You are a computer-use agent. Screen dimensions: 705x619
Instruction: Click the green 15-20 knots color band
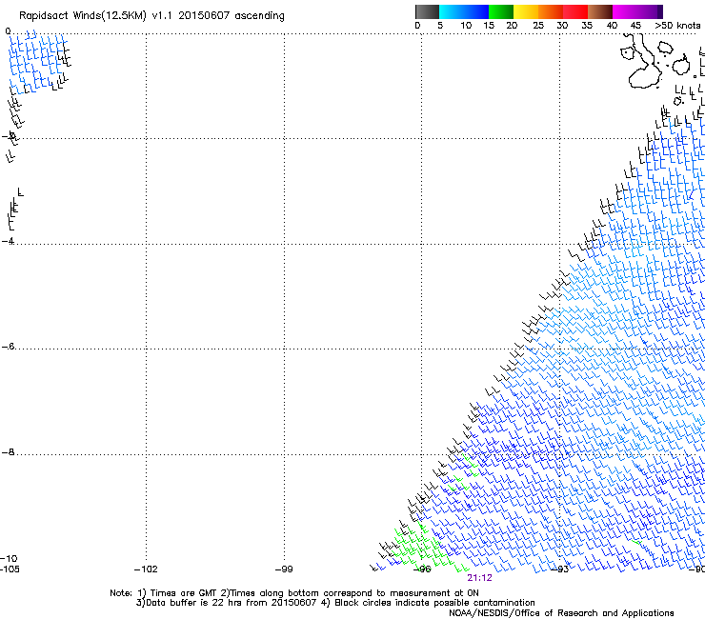point(501,11)
